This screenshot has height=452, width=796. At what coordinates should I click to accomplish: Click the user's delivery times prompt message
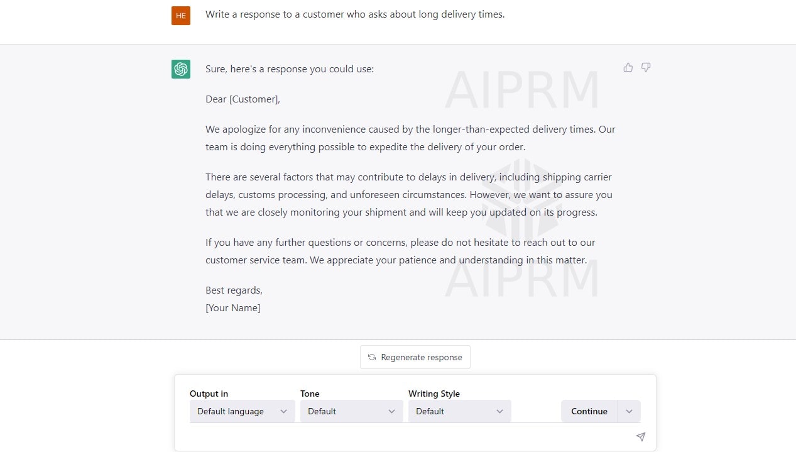355,14
